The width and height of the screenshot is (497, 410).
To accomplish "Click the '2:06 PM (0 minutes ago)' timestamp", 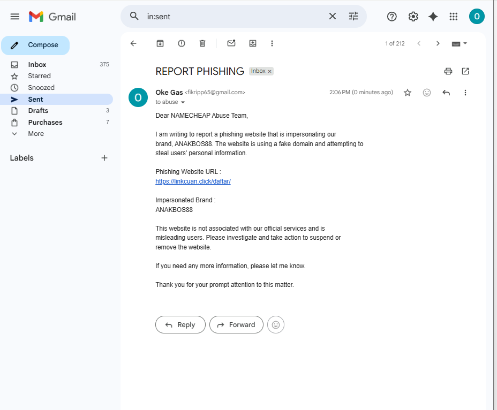I will 361,92.
